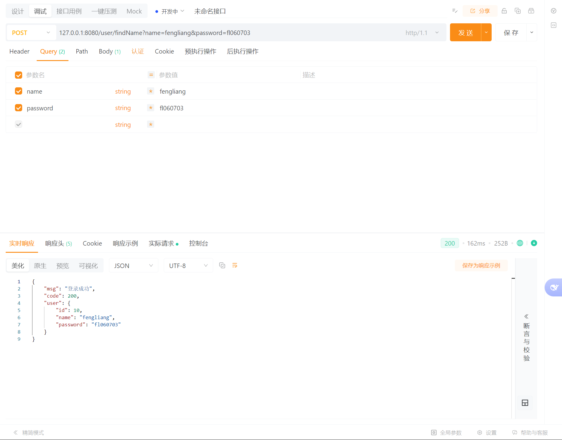Click the 分享 share button
This screenshot has height=440, width=562.
tap(480, 11)
